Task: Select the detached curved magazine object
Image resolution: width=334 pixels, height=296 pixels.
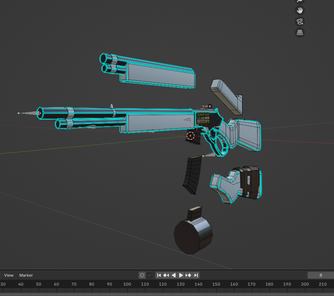Action: [192, 175]
